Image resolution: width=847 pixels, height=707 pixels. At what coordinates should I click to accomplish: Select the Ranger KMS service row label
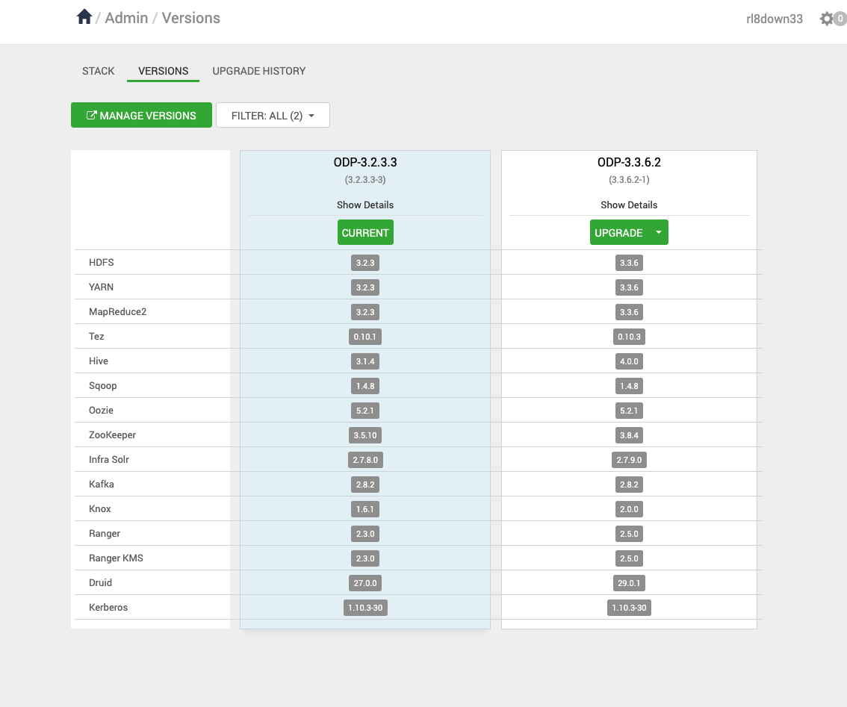click(116, 558)
